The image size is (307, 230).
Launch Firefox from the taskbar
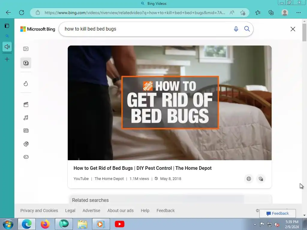[x=45, y=224]
